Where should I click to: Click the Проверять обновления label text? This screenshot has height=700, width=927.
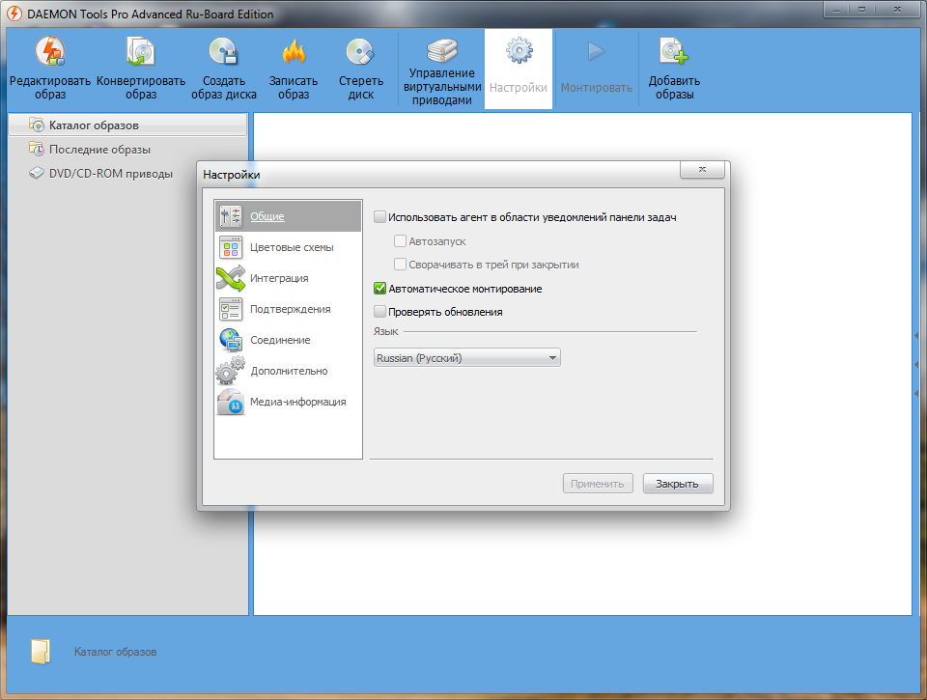pyautogui.click(x=445, y=312)
